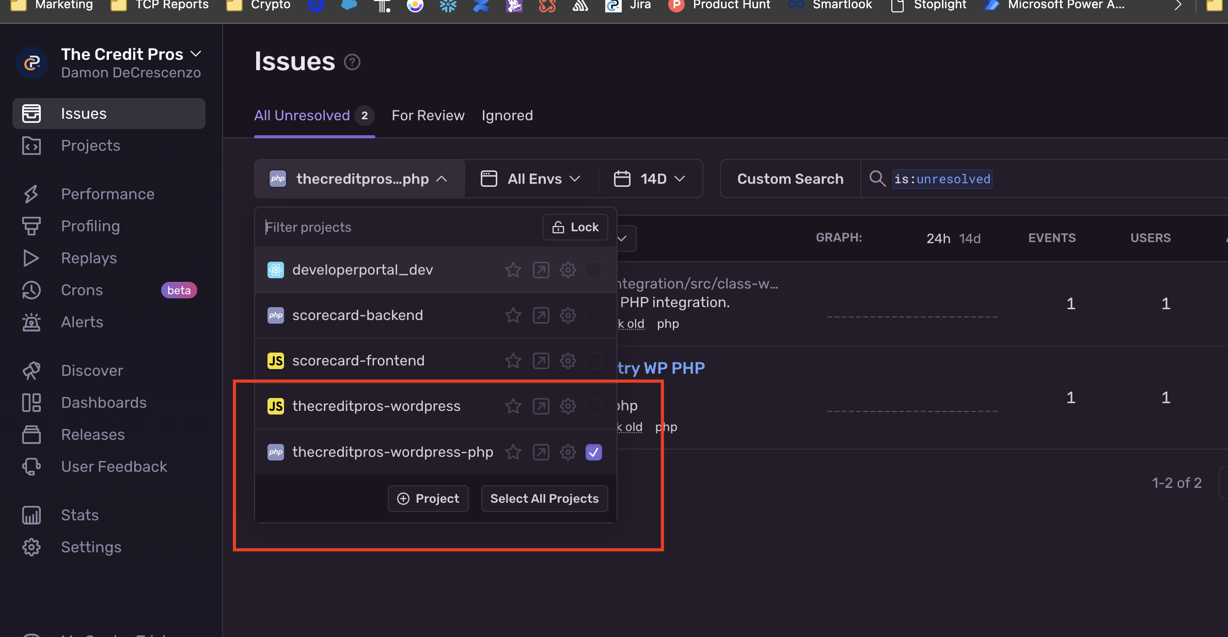Open thecreditpros-wordpress-php project details arrow icon
This screenshot has width=1228, height=637.
click(541, 452)
